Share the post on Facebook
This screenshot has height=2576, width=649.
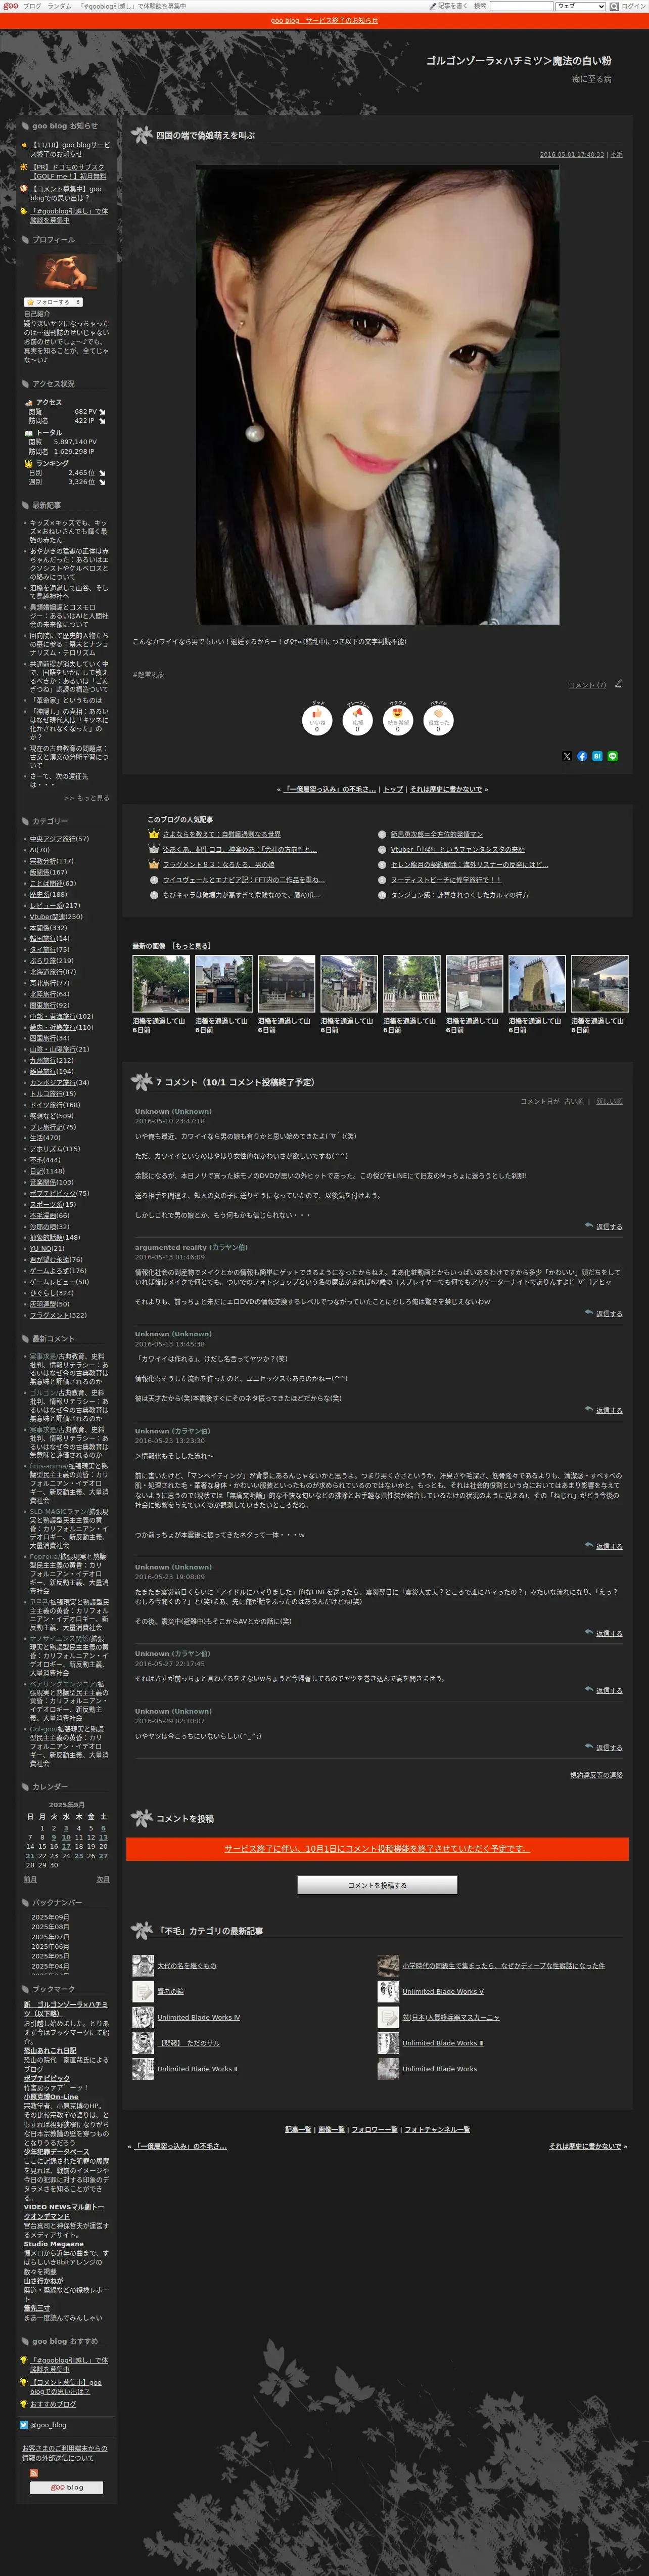[582, 756]
